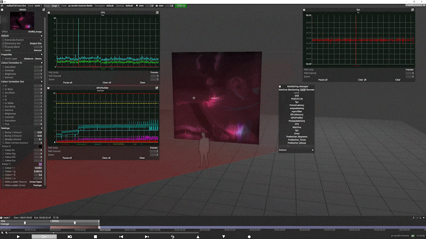
Task: Edit the Colour 1 r value 0.5451
Action: tap(38, 168)
